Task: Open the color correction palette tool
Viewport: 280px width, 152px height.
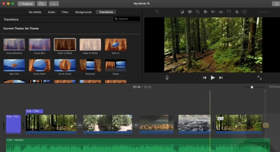Action: 190,12
